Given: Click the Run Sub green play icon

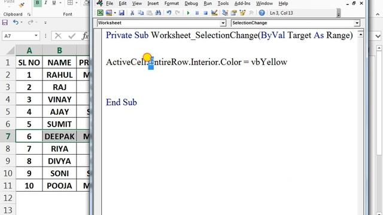Looking at the screenshot, I should point(188,13).
